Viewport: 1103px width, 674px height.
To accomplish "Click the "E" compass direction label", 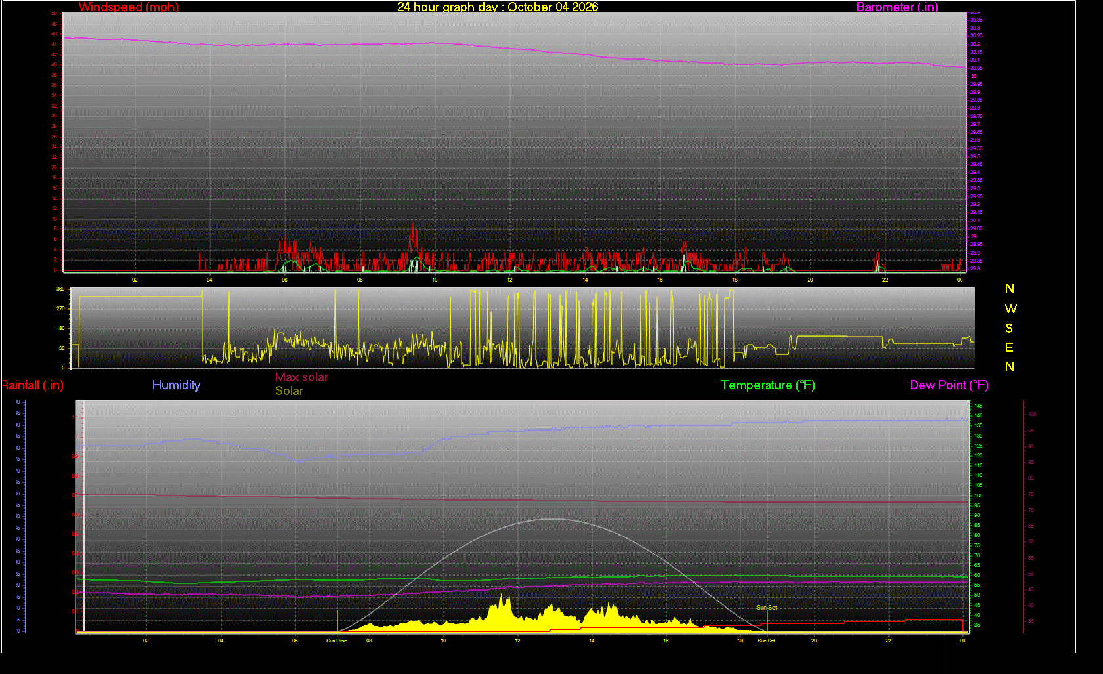I will click(x=1009, y=347).
